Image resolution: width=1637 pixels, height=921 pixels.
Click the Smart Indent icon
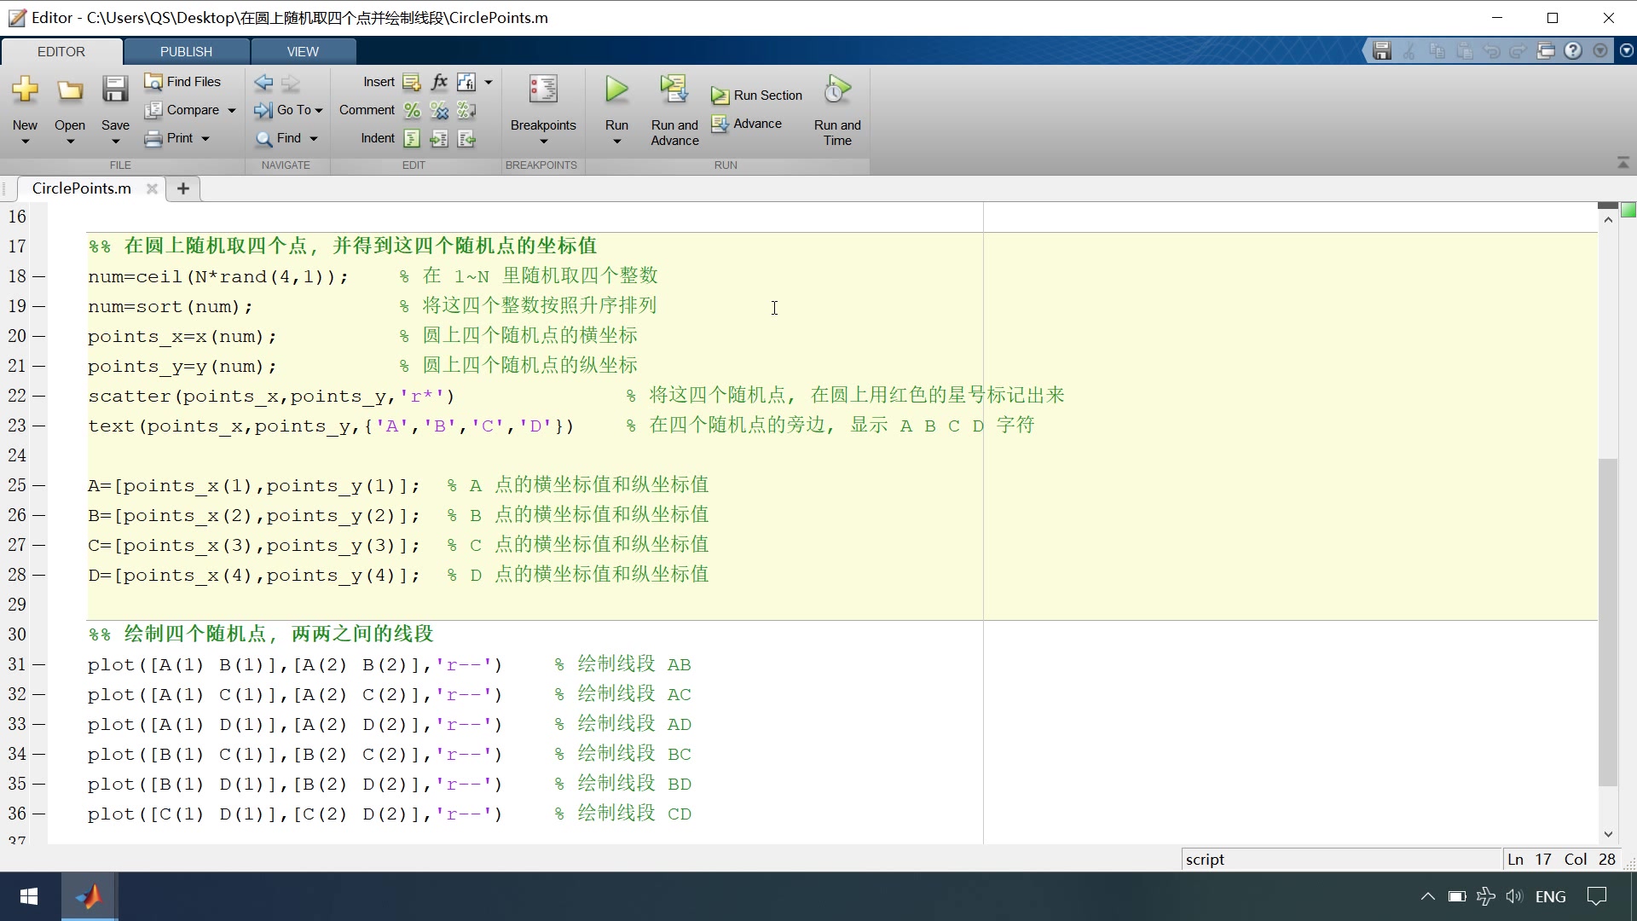click(412, 138)
